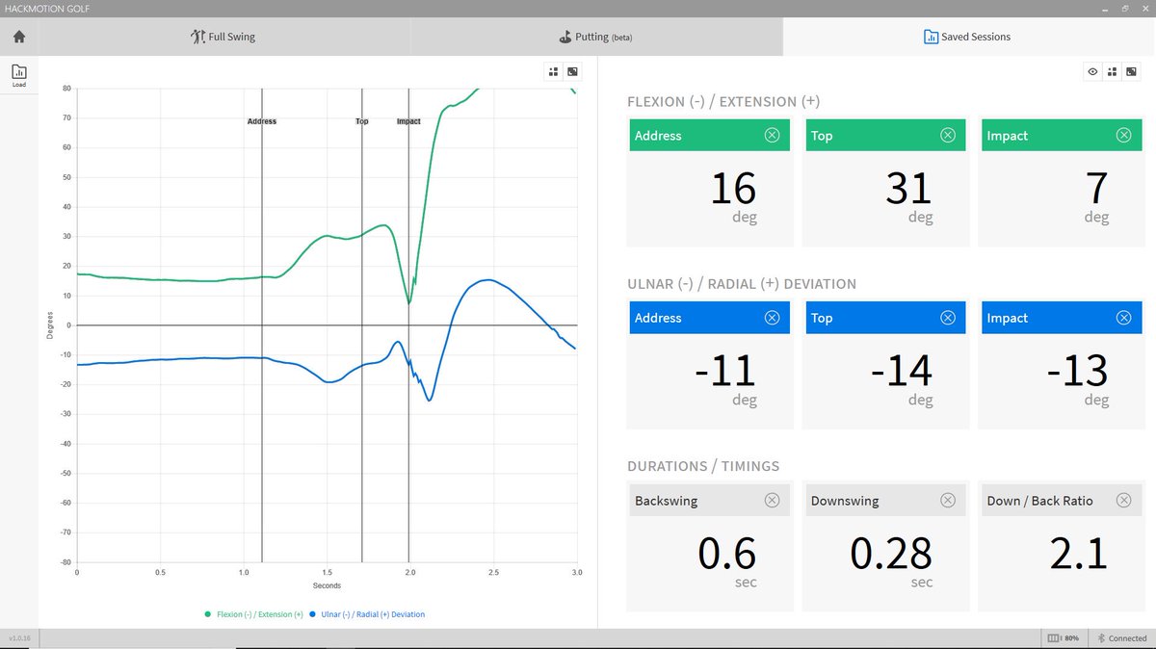The width and height of the screenshot is (1156, 649).
Task: Click the metrics panel expand view icon
Action: pyautogui.click(x=1130, y=71)
